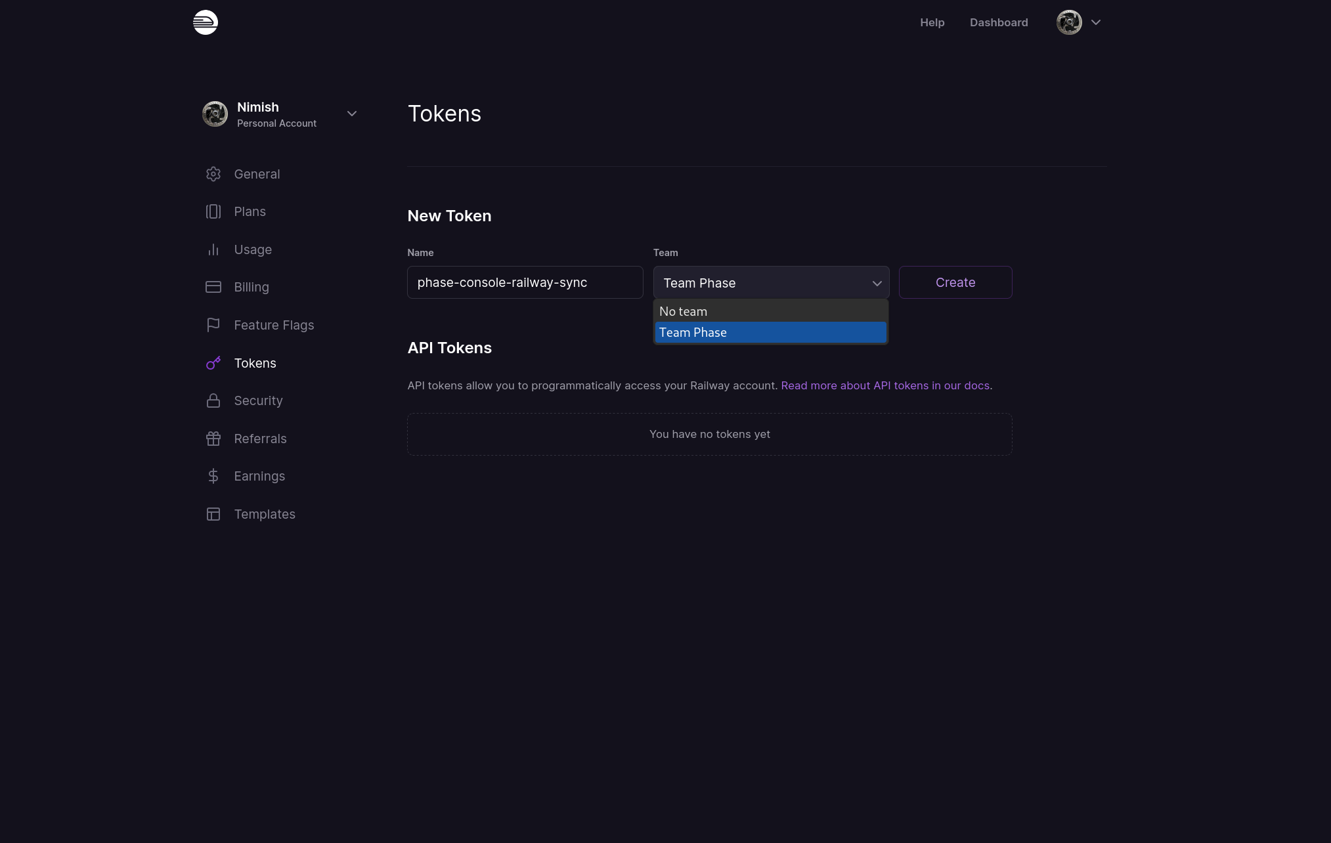
Task: Click the Billing credit card icon
Action: click(x=213, y=287)
